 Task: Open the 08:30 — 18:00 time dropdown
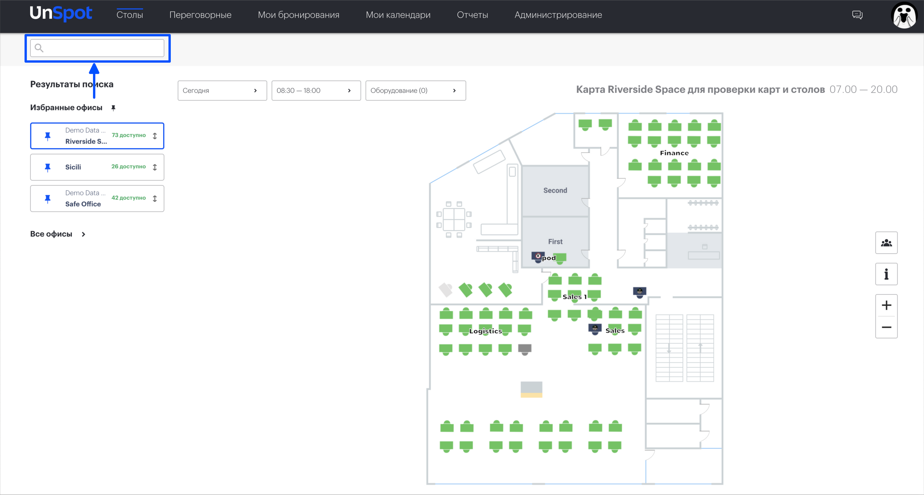(x=316, y=91)
